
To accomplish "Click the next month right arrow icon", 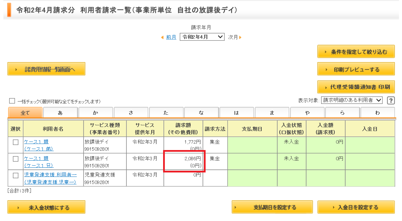I will click(240, 37).
